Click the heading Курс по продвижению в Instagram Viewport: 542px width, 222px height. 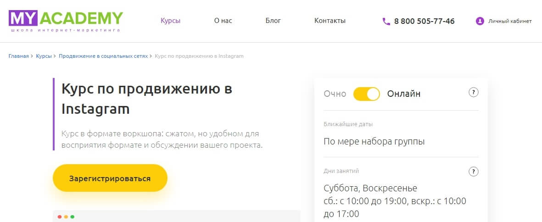click(146, 99)
